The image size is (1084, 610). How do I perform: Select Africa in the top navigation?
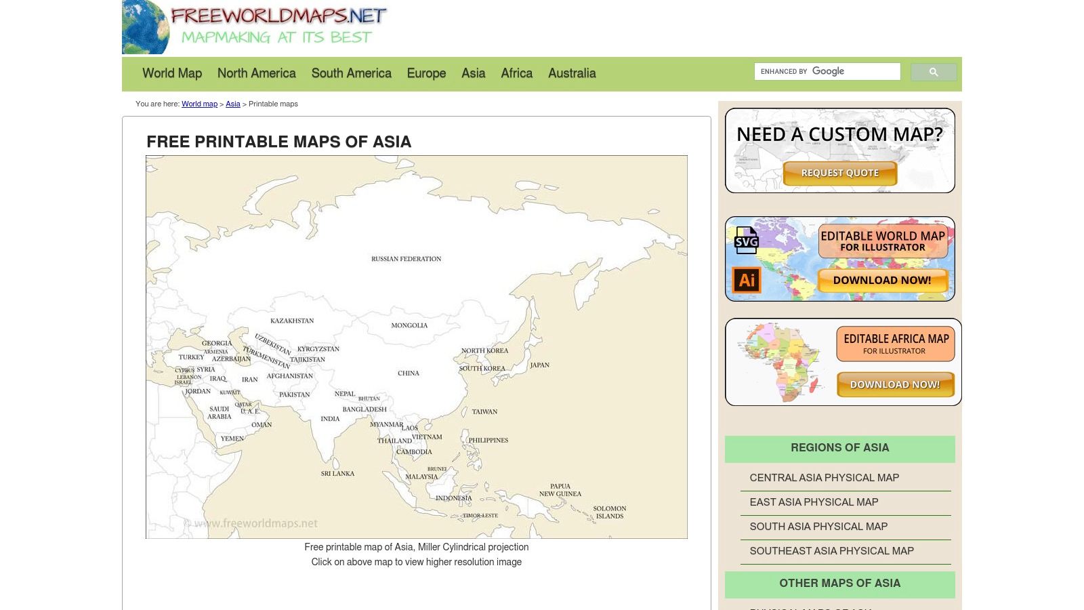point(516,73)
